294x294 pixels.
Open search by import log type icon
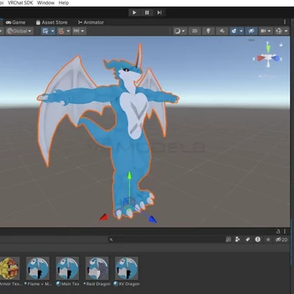click(257, 239)
